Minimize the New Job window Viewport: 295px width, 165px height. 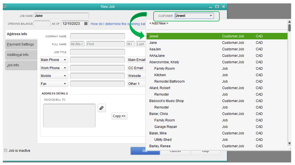pyautogui.click(x=211, y=7)
